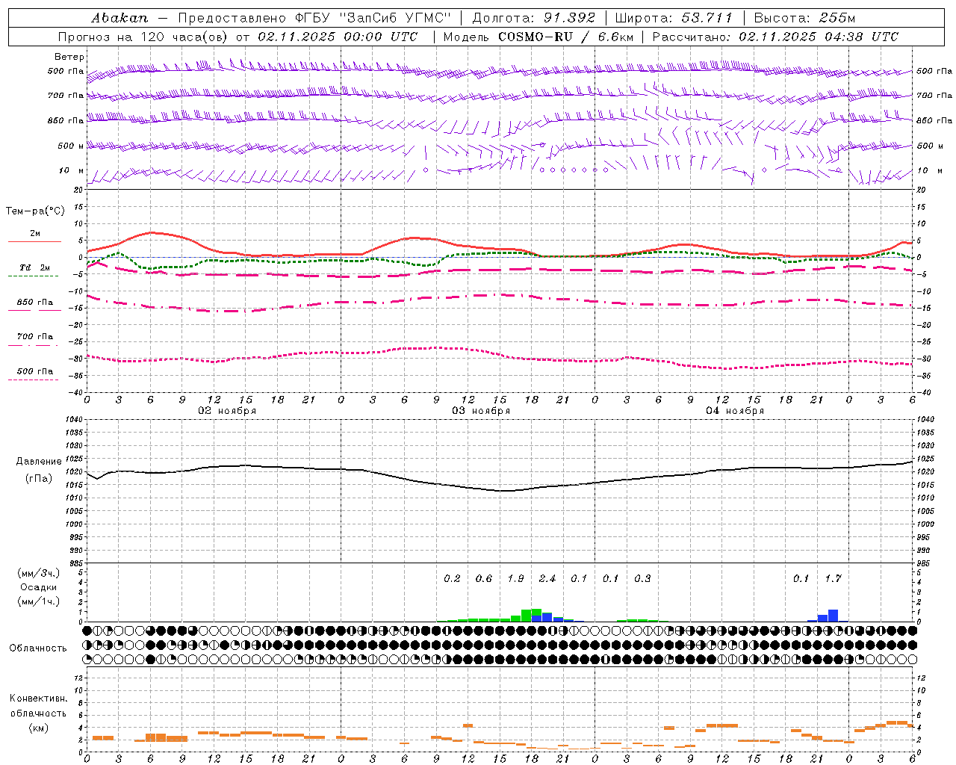
Task: Click the 1.9 precipitation amount
Action: (x=515, y=578)
